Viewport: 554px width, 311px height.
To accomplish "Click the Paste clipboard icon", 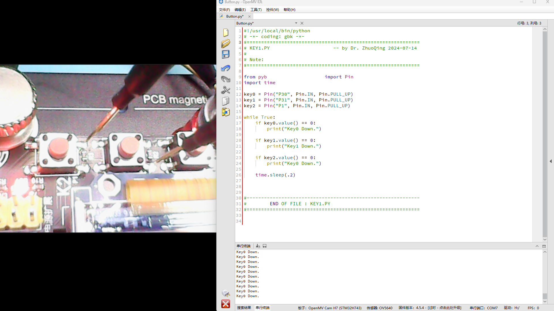I will tap(226, 112).
